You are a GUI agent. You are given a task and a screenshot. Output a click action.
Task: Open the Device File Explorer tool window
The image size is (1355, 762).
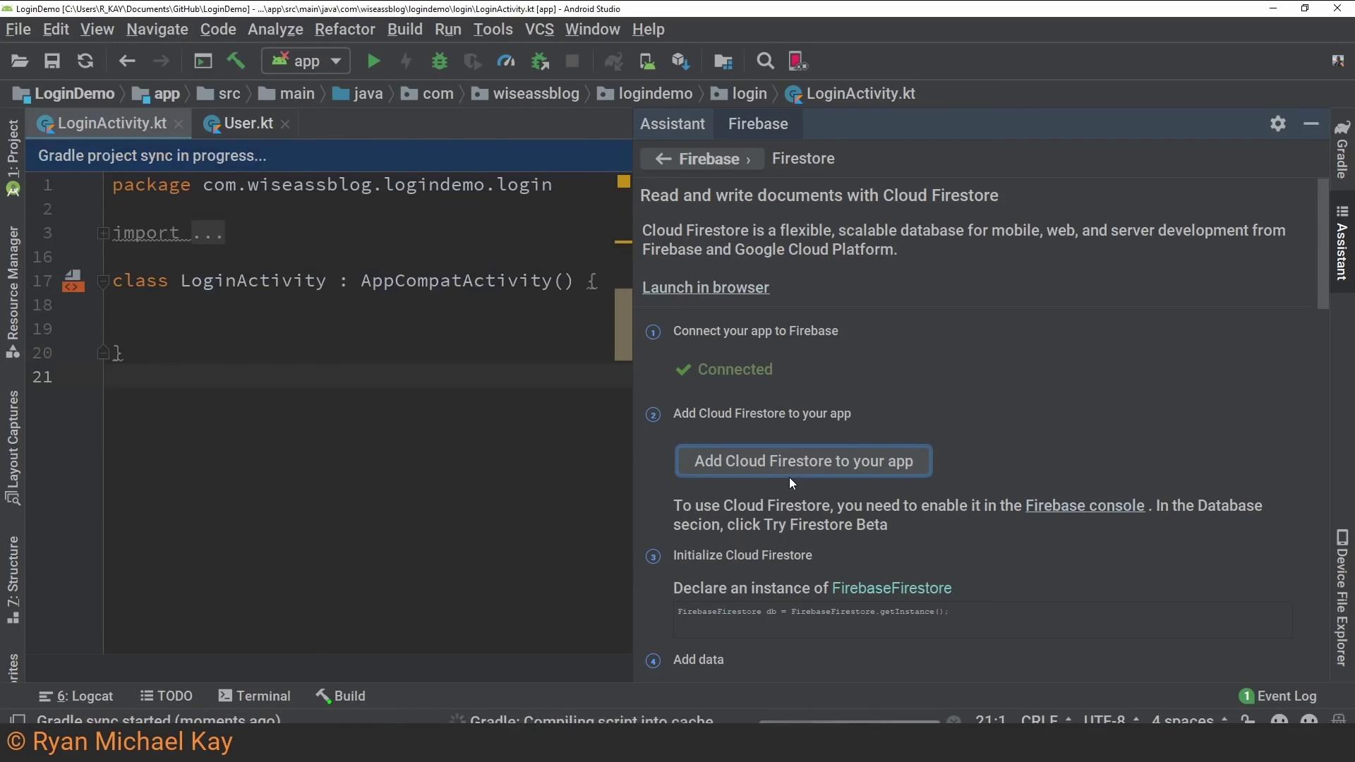(1342, 598)
